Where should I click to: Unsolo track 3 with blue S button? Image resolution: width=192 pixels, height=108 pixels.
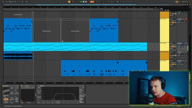(183, 43)
